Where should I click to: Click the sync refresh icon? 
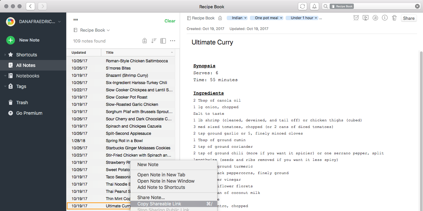302,6
